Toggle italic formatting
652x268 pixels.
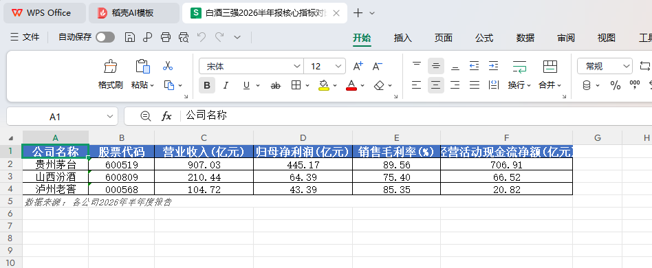[x=226, y=86]
